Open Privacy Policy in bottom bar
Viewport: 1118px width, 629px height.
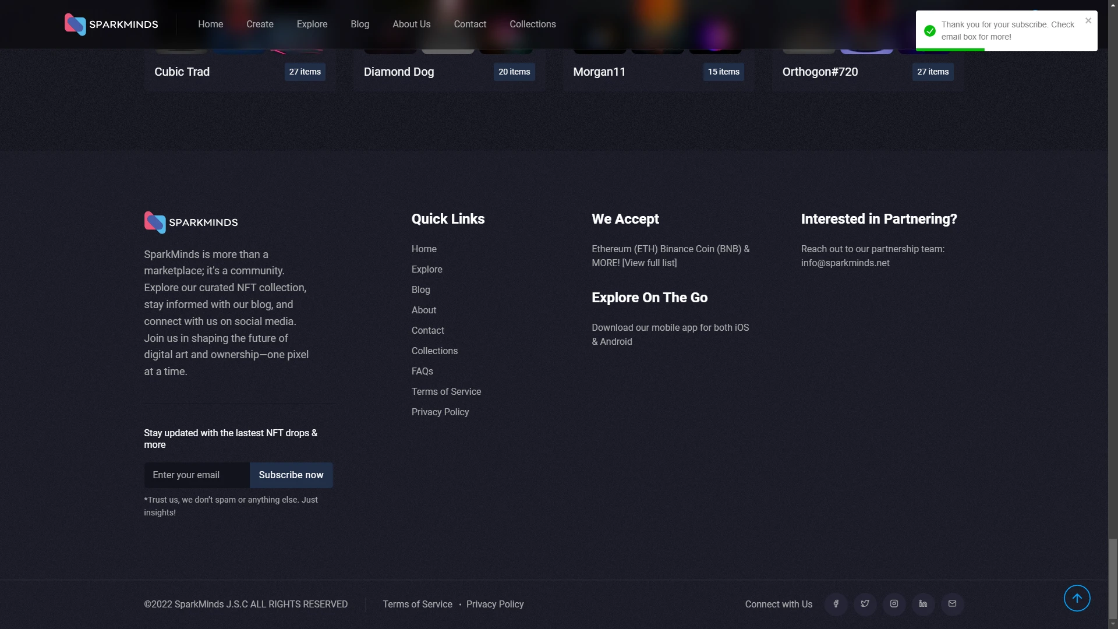[495, 604]
